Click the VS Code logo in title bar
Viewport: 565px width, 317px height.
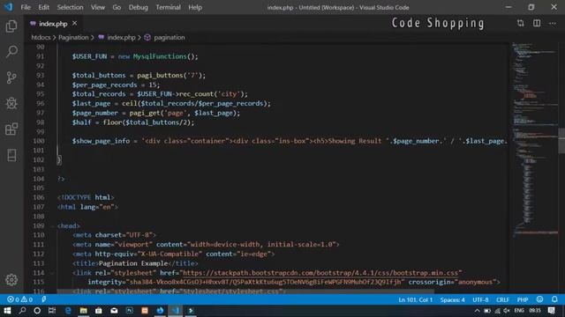[8, 7]
